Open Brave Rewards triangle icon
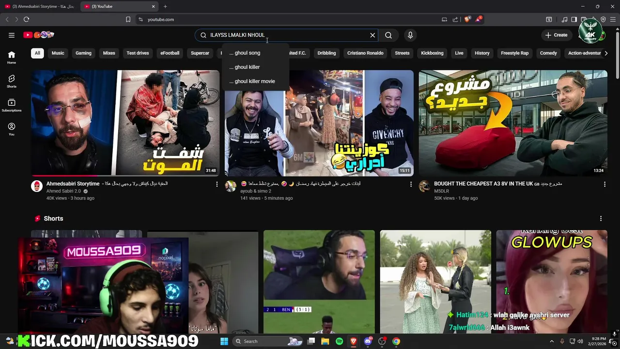This screenshot has height=349, width=620. point(478,19)
